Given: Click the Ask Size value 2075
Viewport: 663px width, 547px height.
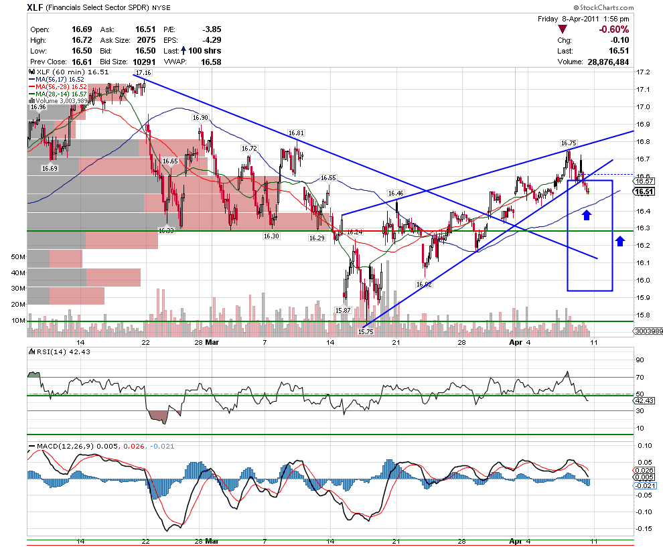Looking at the screenshot, I should pos(146,40).
